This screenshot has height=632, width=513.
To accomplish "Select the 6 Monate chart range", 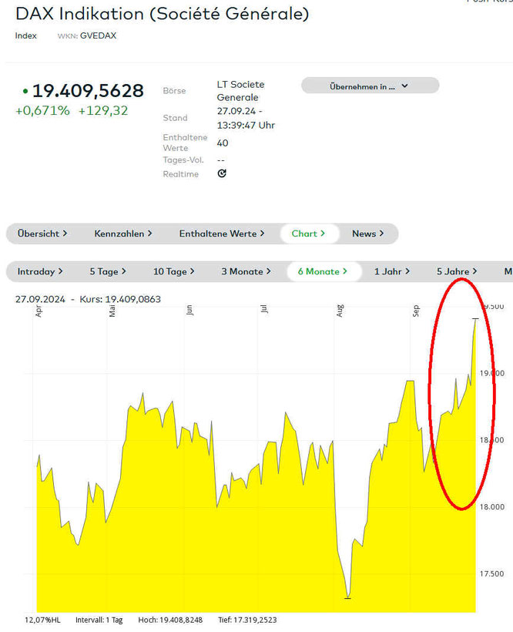I will [323, 271].
